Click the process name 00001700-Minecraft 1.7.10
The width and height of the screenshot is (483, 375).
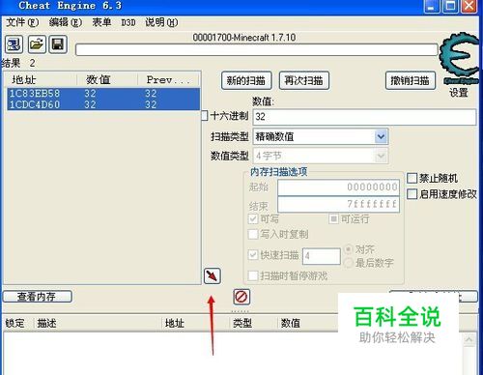(x=244, y=38)
